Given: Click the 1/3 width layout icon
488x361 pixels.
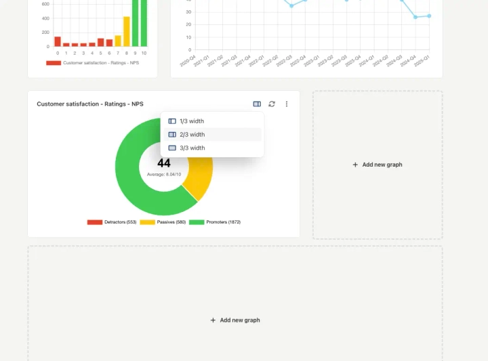Looking at the screenshot, I should click(x=172, y=121).
